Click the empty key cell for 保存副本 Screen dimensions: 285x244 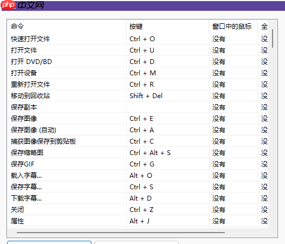(168, 107)
